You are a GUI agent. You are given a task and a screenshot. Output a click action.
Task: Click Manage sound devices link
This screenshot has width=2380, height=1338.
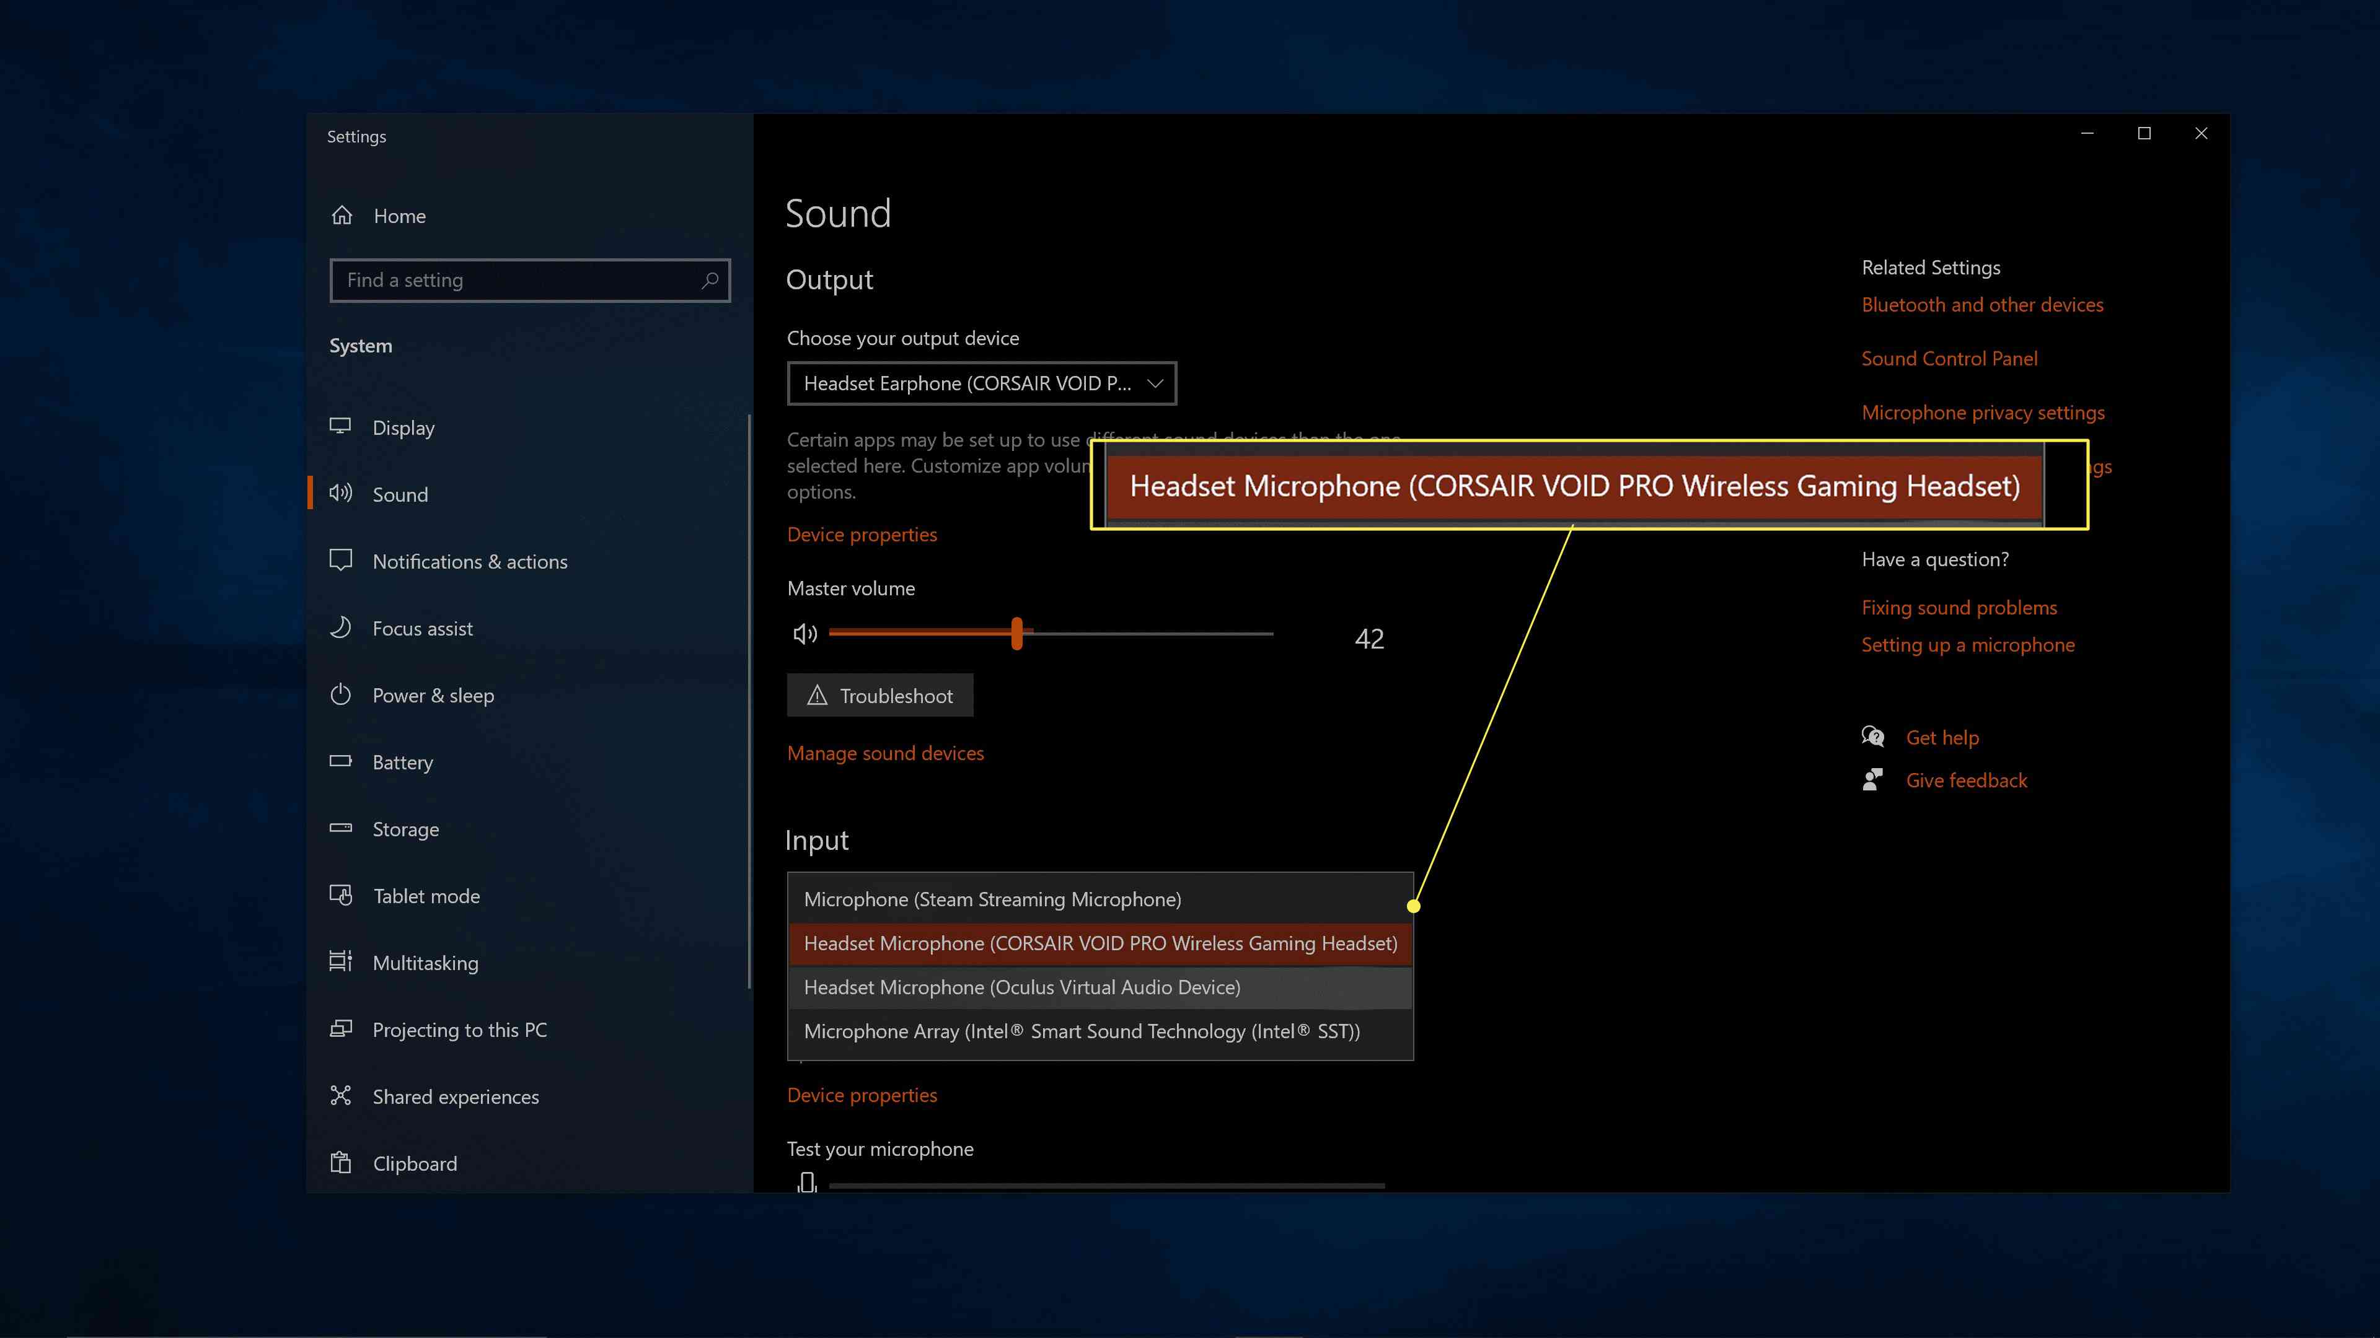884,751
